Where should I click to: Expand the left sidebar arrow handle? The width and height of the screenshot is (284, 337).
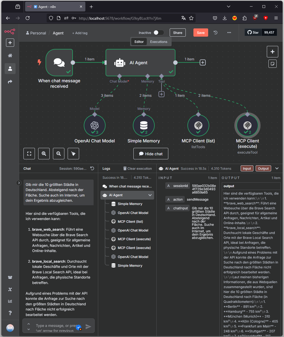pos(19,183)
